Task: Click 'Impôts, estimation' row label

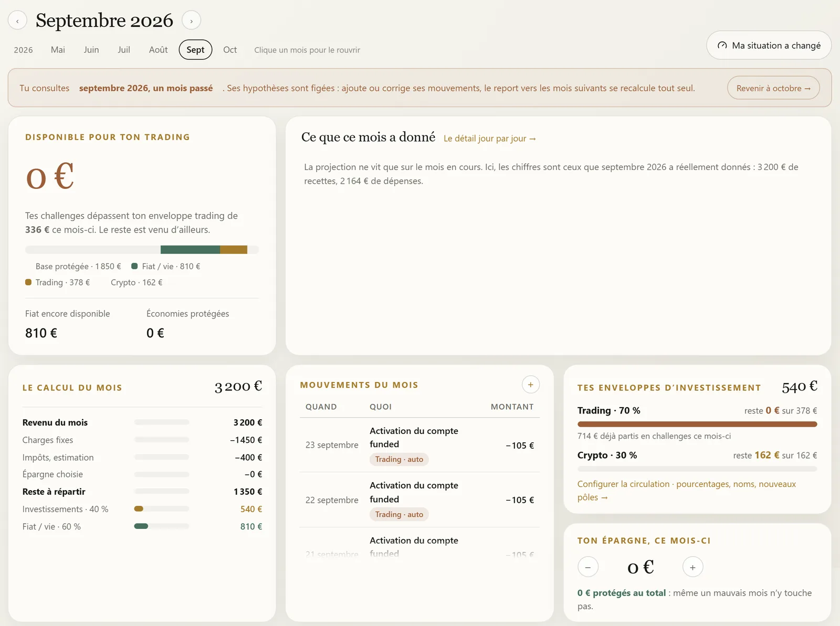Action: [x=58, y=458]
